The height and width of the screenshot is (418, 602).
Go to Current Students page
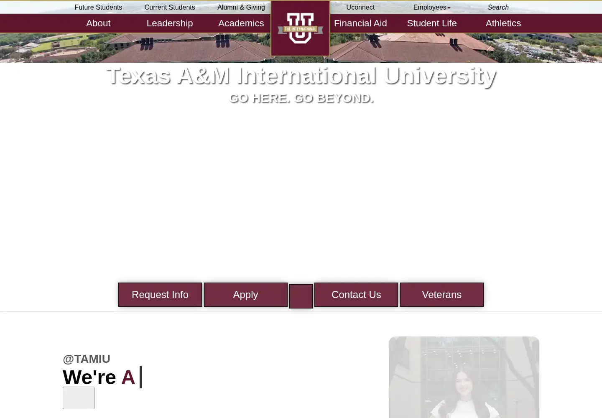pyautogui.click(x=170, y=7)
